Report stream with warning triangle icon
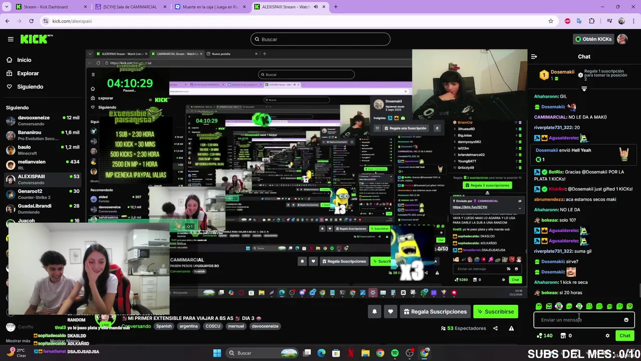This screenshot has height=361, width=641. [x=511, y=328]
